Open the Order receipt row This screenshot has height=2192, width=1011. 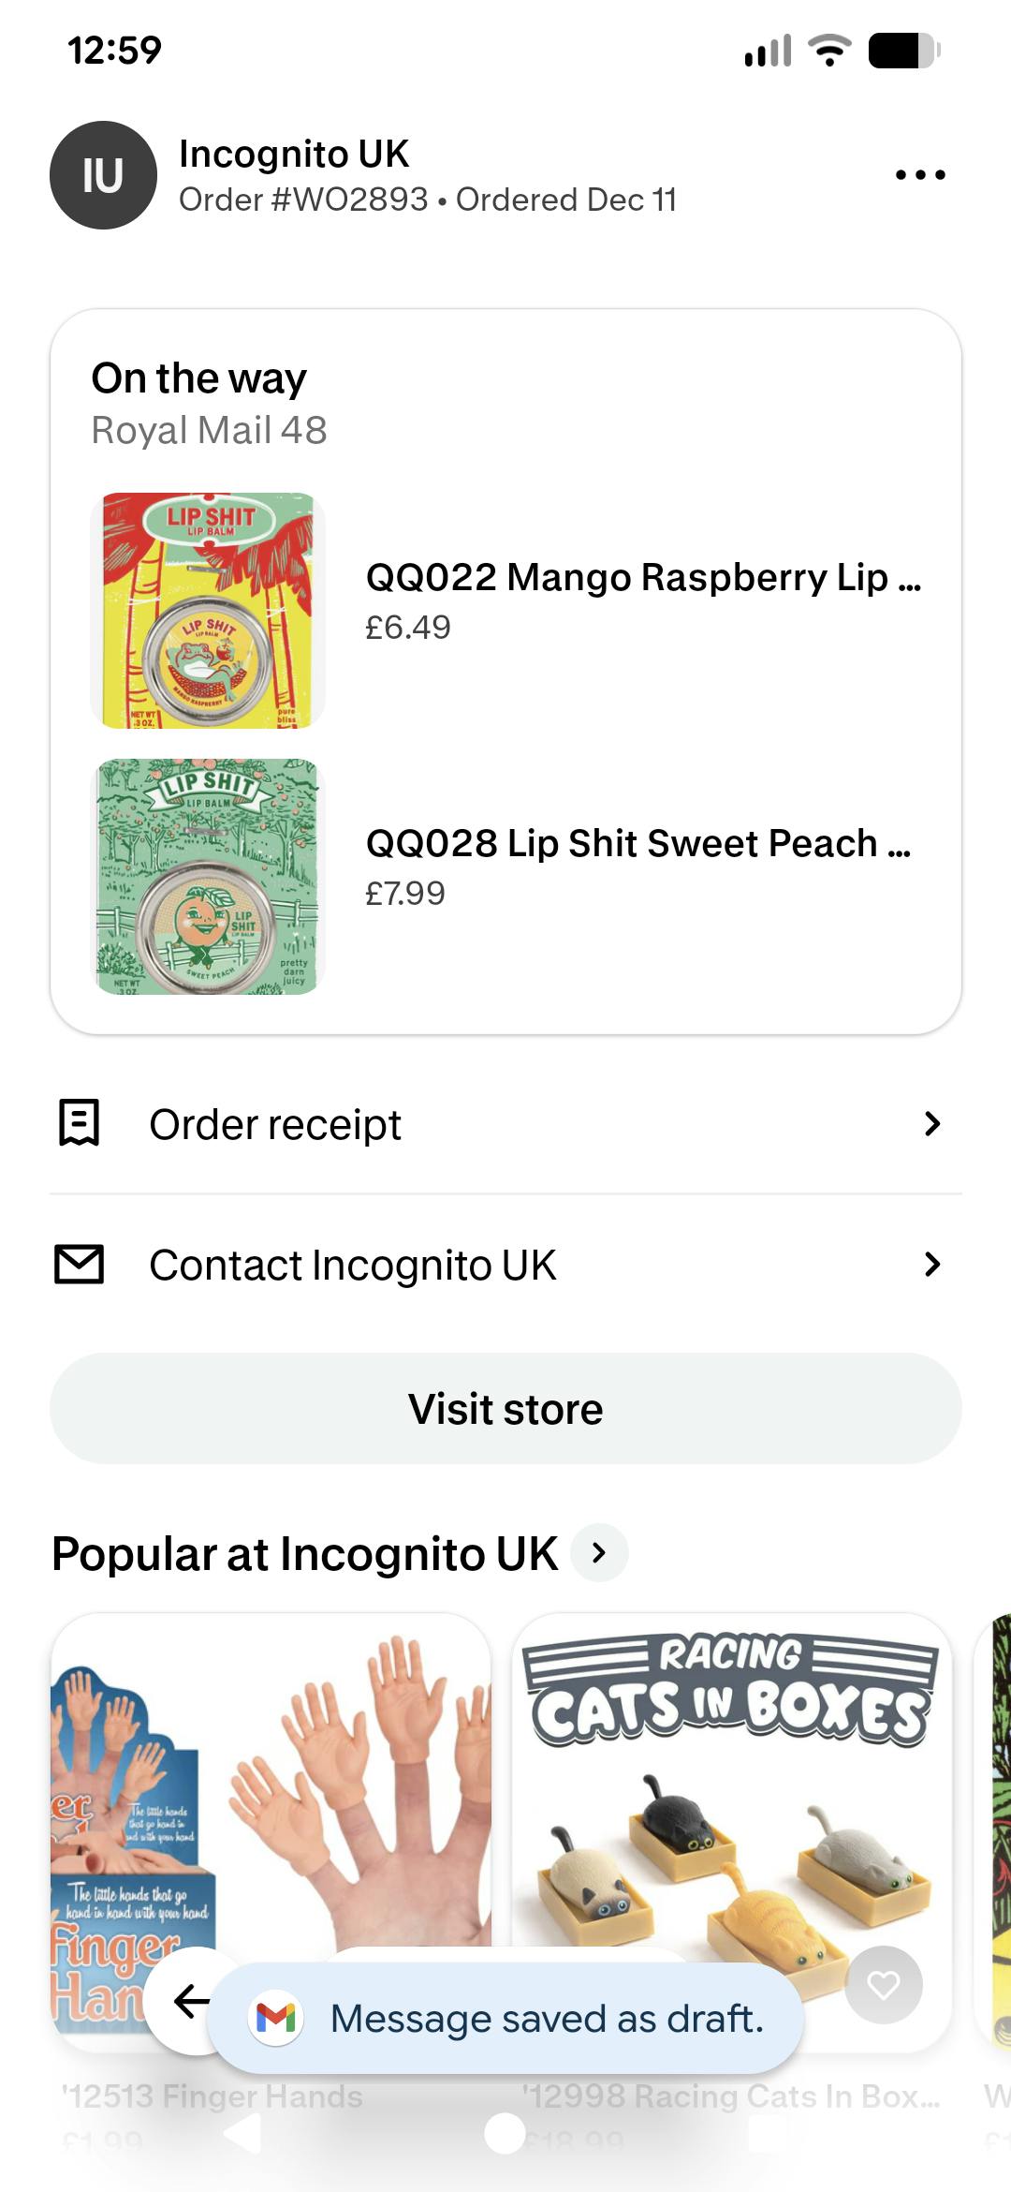pos(505,1123)
